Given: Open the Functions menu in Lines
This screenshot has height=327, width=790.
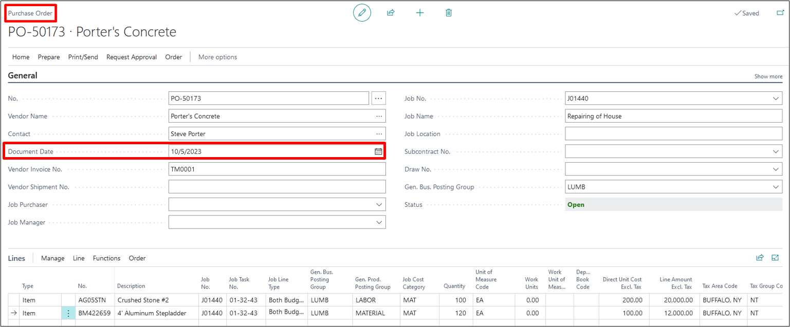Looking at the screenshot, I should click(106, 258).
